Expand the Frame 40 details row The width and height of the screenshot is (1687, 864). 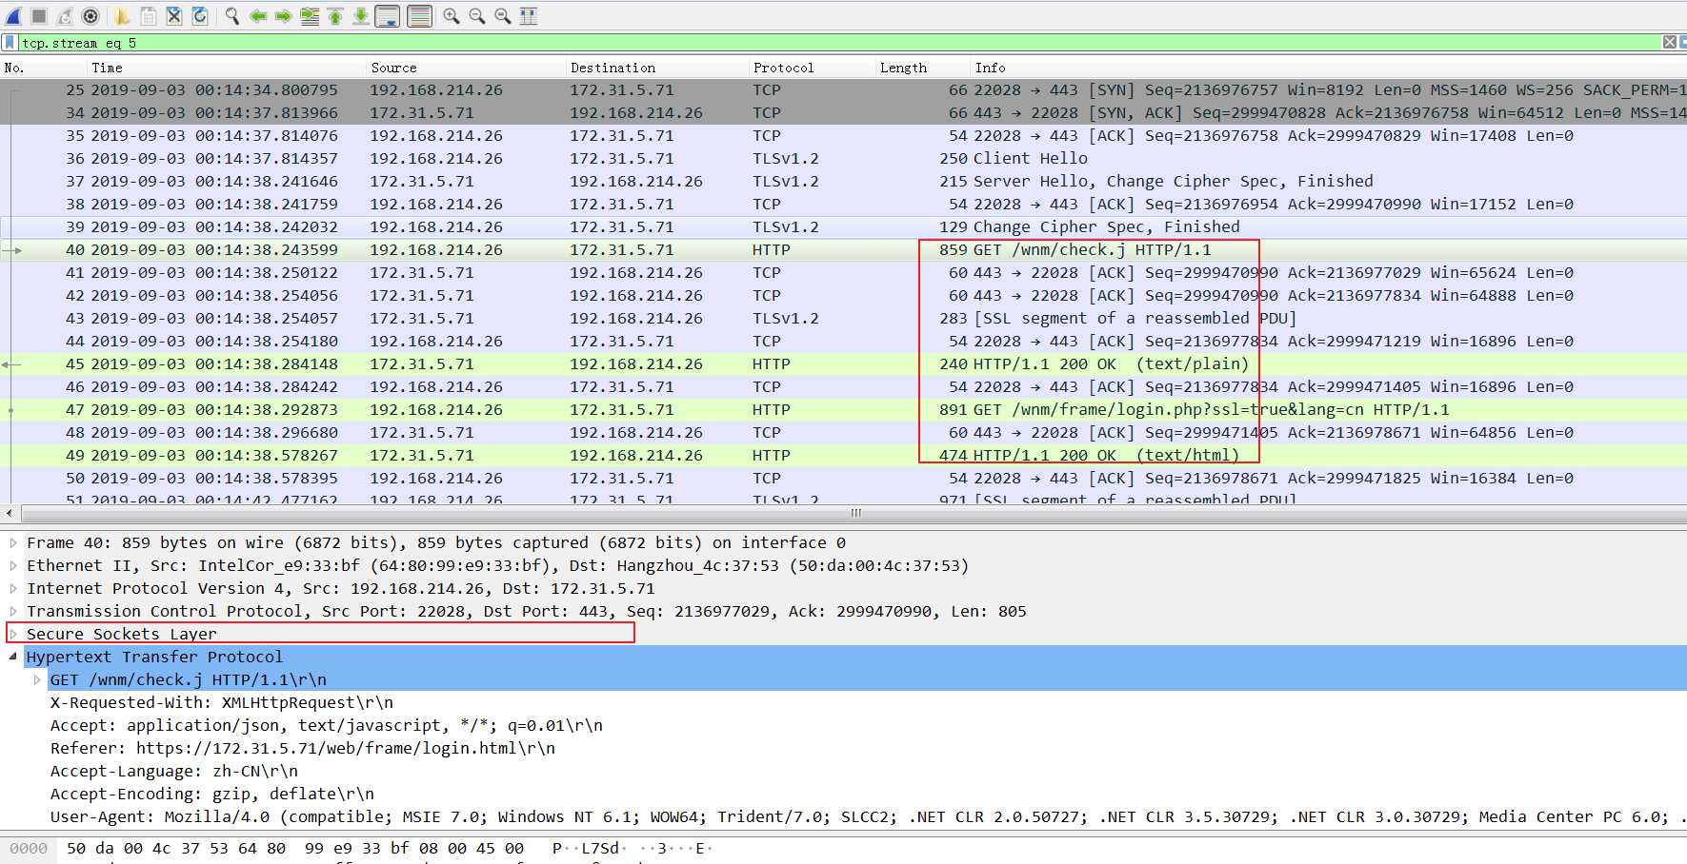point(13,542)
